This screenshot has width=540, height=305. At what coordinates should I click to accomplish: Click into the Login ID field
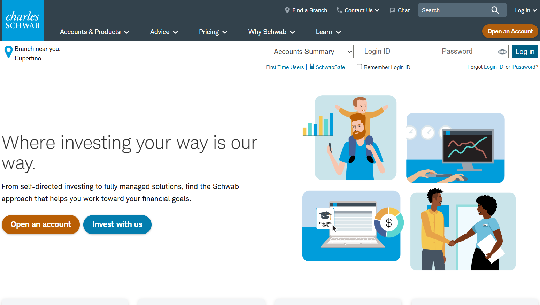(394, 52)
